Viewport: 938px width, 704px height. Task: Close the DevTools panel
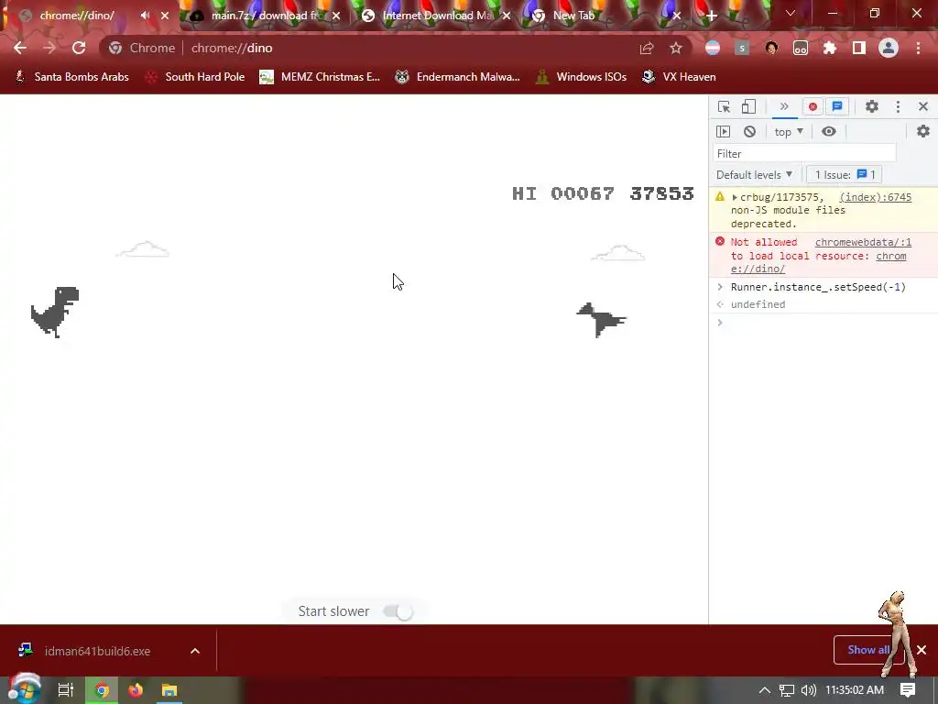coord(923,106)
